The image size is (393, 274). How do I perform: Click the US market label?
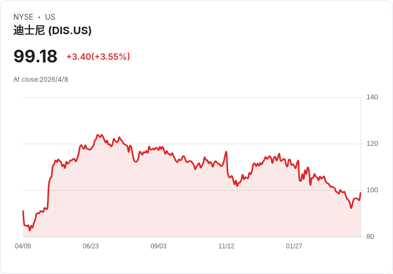(50, 17)
